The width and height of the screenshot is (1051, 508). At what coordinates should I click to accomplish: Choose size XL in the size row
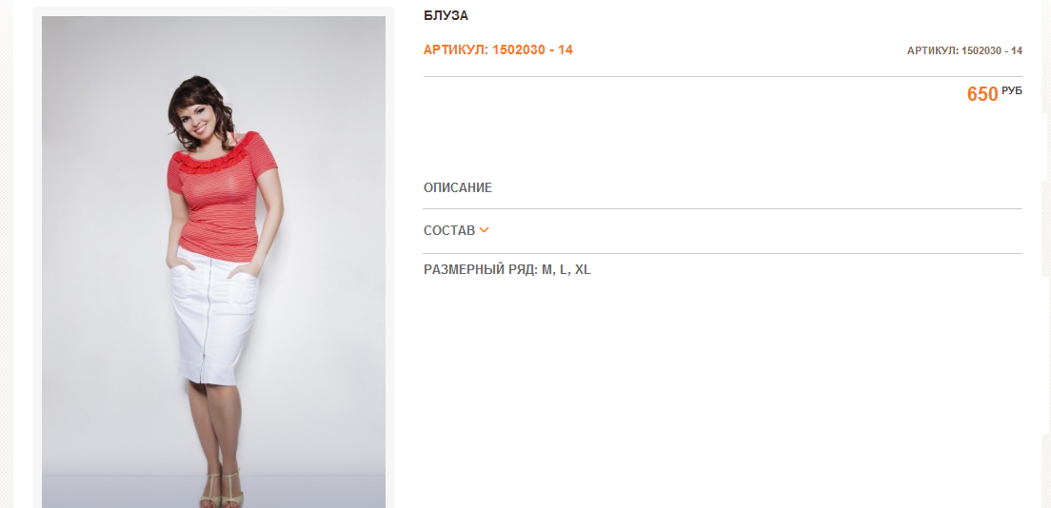[x=583, y=270]
